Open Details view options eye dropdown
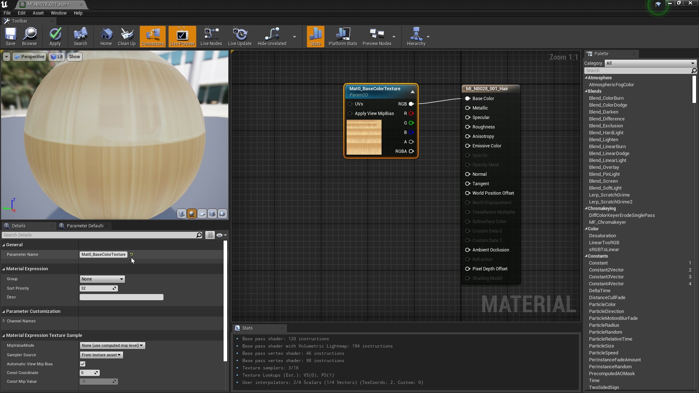699x393 pixels. point(221,235)
